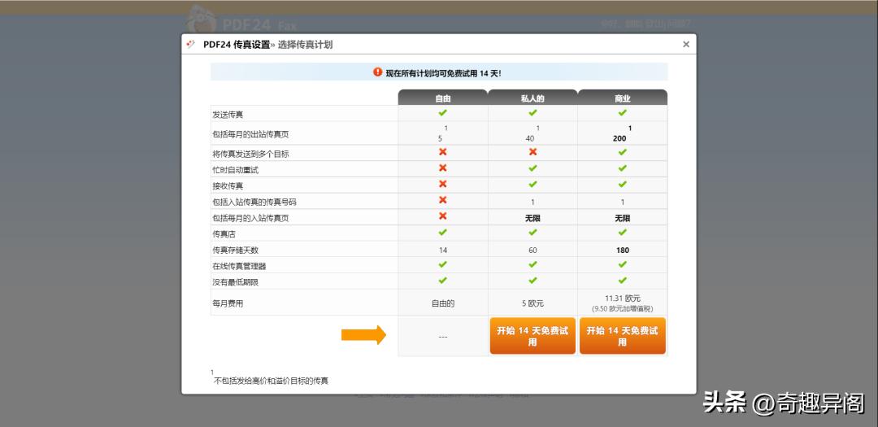Click the 忙时自动重试 row label
Viewport: 878px width, 427px height.
coord(235,170)
